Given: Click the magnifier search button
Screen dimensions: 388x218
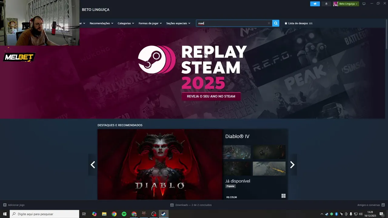Looking at the screenshot, I should tap(276, 23).
